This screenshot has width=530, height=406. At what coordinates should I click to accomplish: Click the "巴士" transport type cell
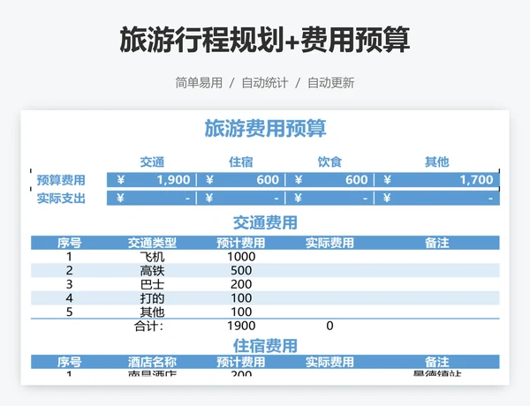pyautogui.click(x=152, y=284)
